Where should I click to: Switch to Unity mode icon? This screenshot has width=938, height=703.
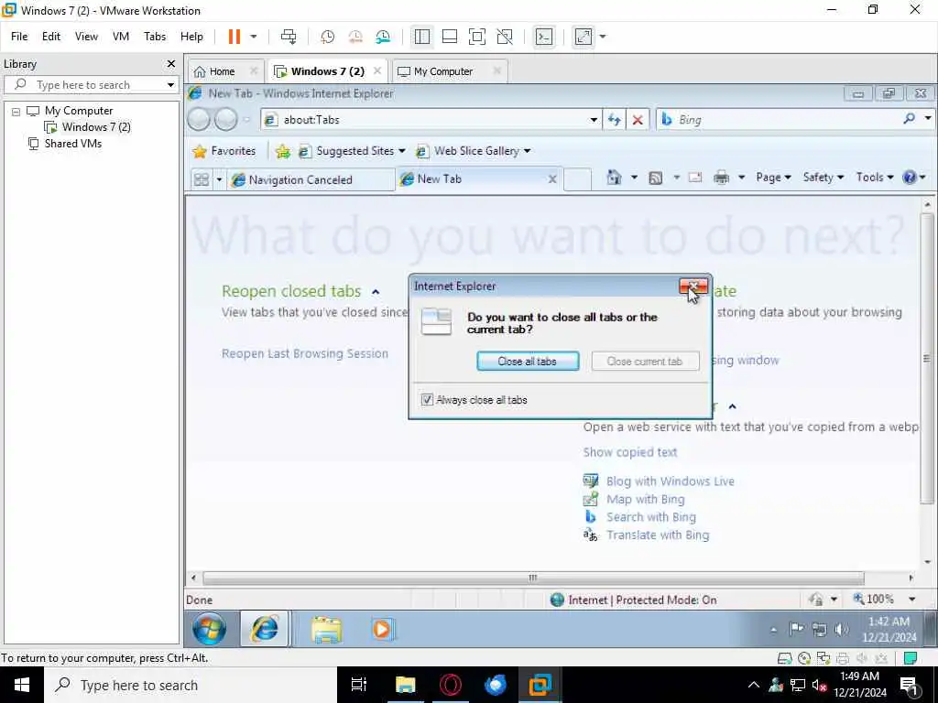coord(505,37)
